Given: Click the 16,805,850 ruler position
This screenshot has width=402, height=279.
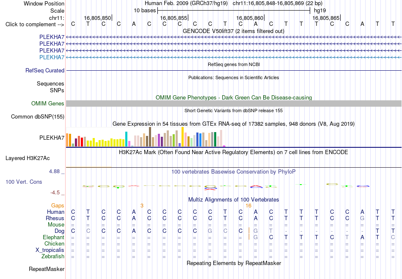Looking at the screenshot, I should (x=97, y=18).
